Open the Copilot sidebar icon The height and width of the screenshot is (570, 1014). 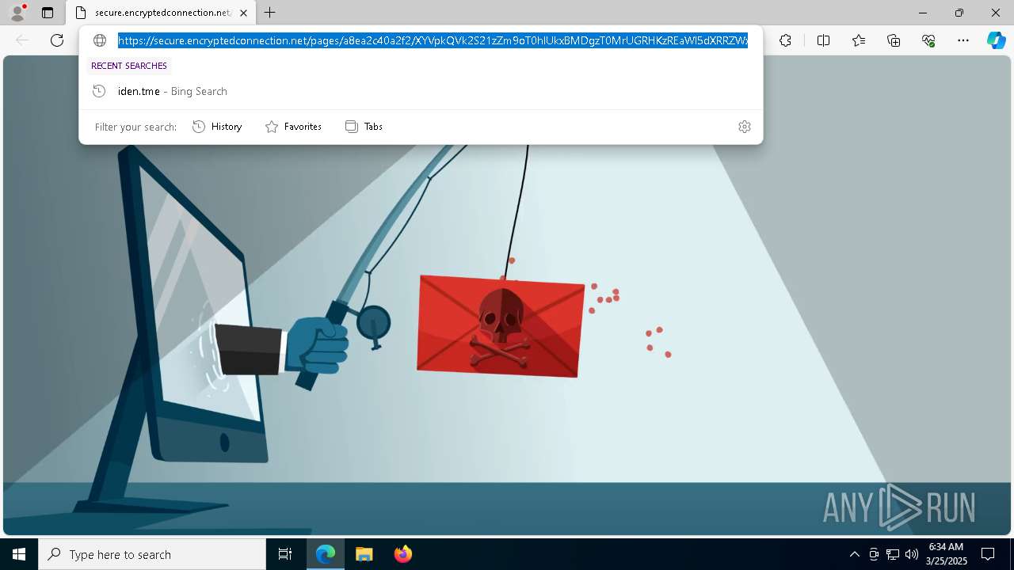click(x=996, y=40)
